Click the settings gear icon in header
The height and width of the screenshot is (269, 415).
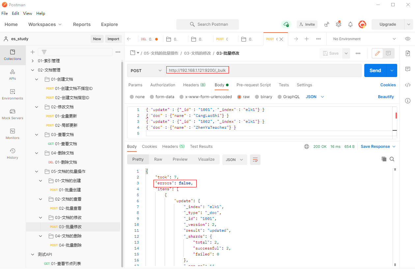coord(338,24)
